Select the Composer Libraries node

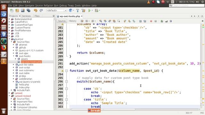click(x=27, y=107)
